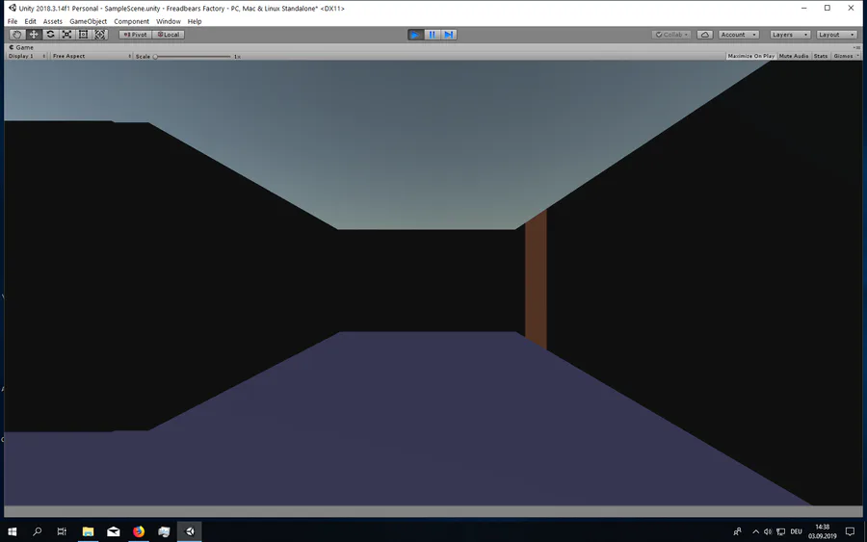Select the Scale tool
Image resolution: width=867 pixels, height=542 pixels.
[66, 35]
